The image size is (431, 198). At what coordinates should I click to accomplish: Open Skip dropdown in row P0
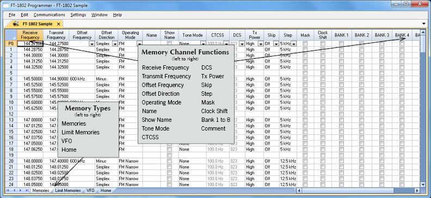276,44
